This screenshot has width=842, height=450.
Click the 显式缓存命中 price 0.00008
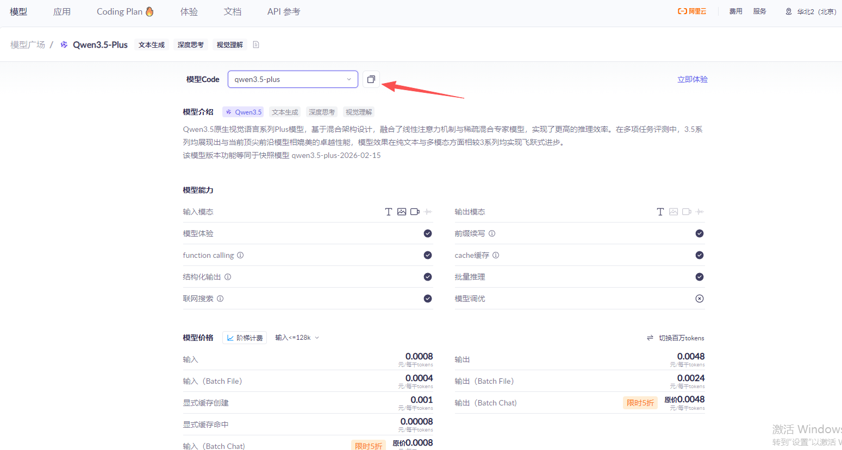[x=417, y=422]
